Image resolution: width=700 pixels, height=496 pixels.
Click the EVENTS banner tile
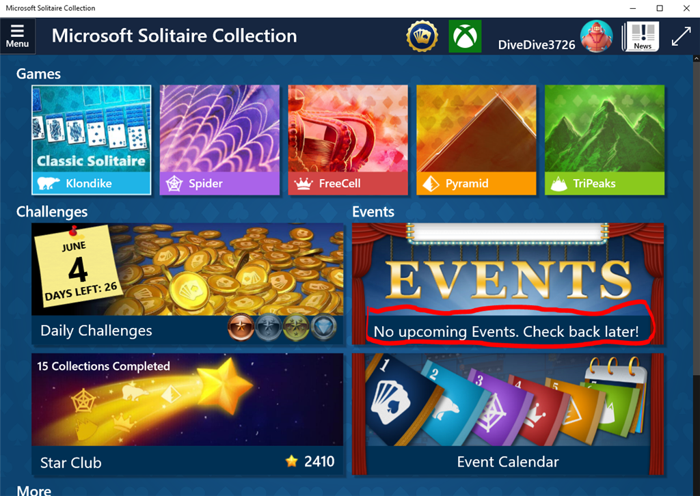pos(508,284)
